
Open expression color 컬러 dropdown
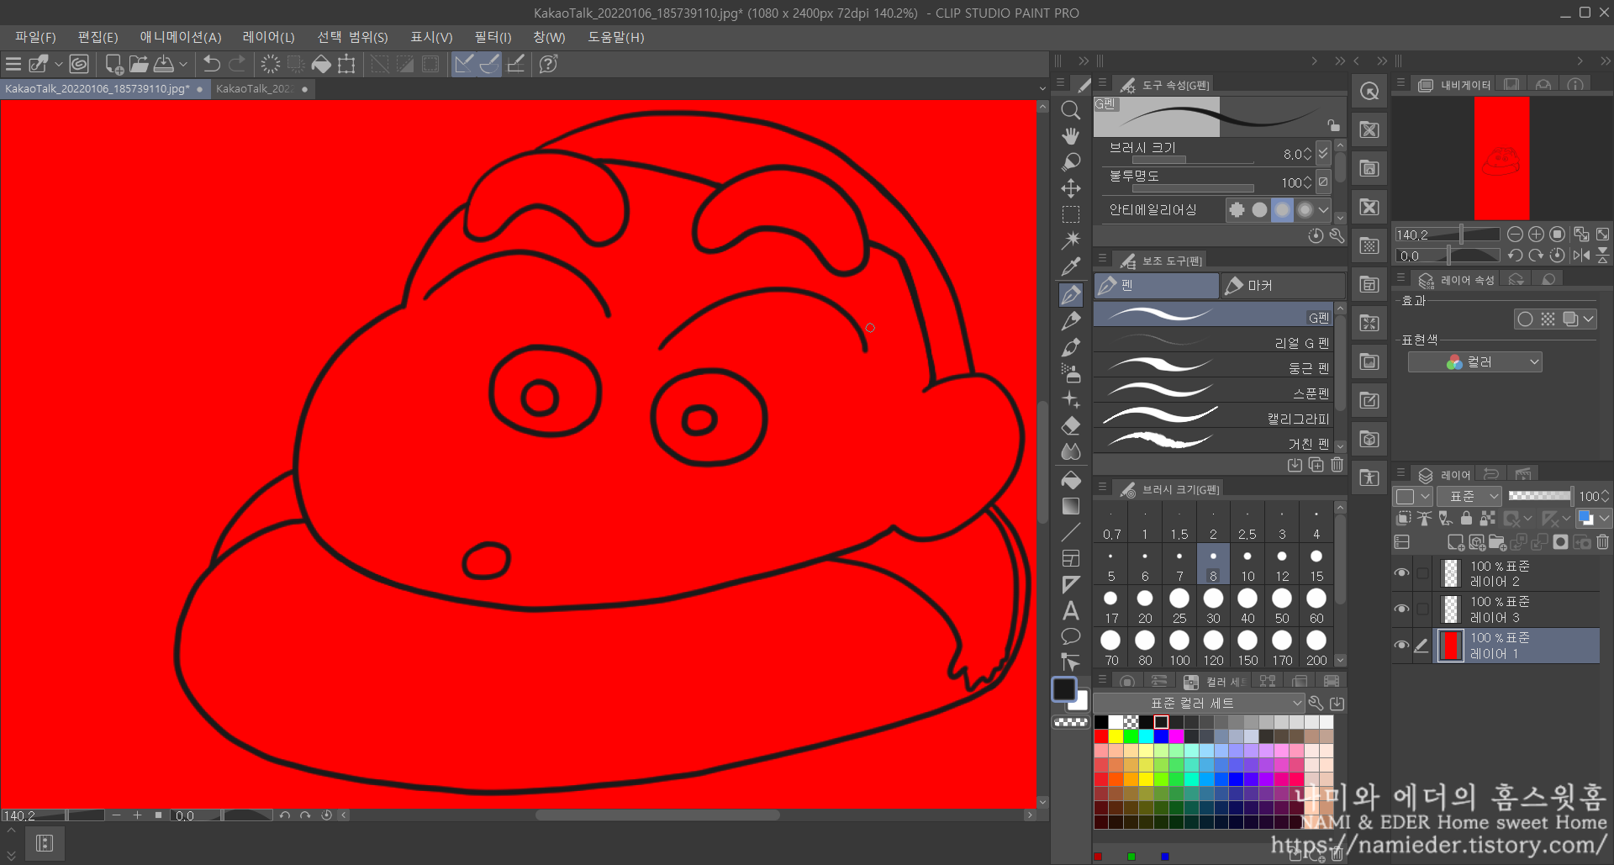pos(1474,362)
